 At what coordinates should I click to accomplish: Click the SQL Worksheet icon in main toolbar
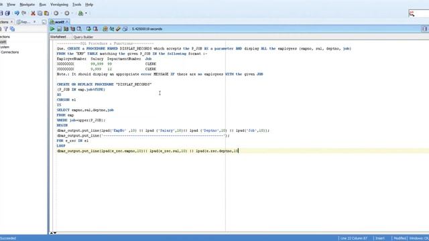80,13
